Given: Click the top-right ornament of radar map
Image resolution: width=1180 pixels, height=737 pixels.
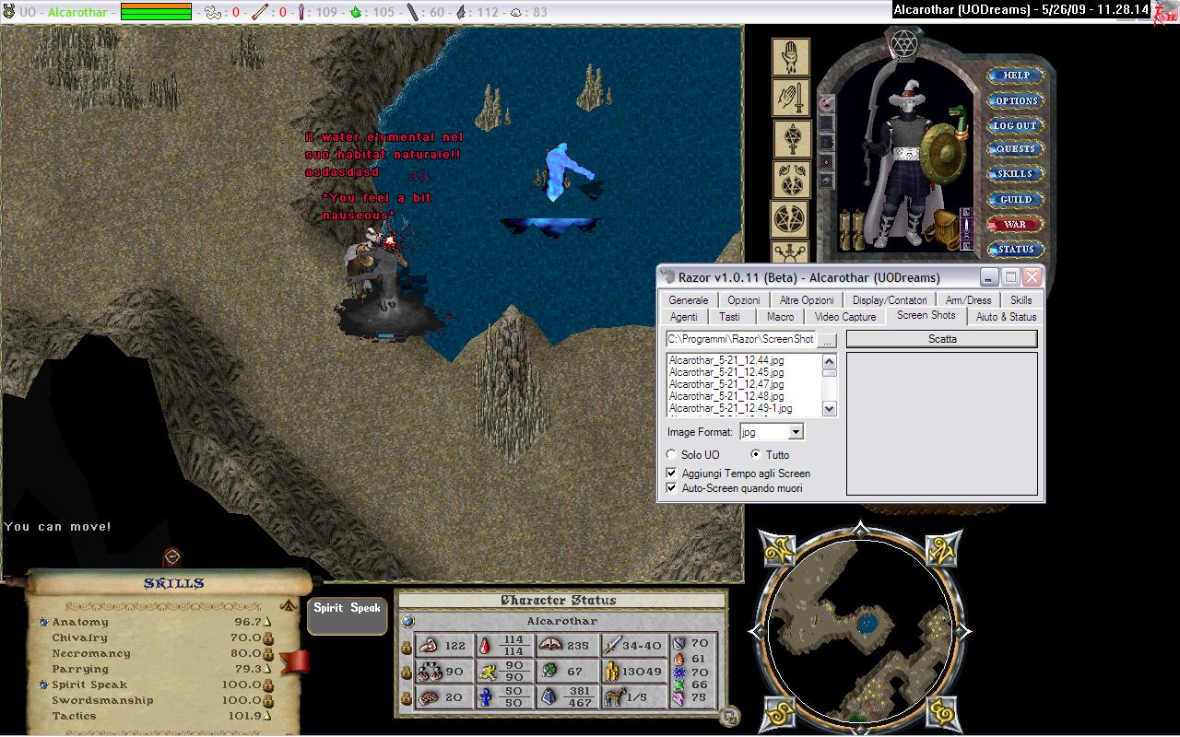Looking at the screenshot, I should click(x=941, y=549).
